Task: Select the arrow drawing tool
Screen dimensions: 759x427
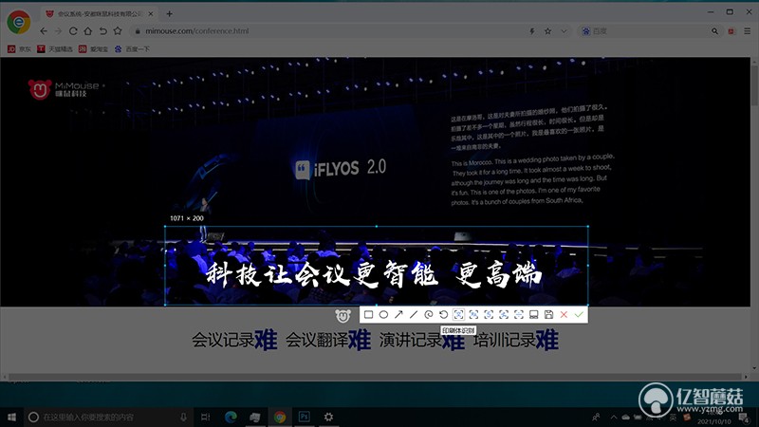Action: click(398, 315)
